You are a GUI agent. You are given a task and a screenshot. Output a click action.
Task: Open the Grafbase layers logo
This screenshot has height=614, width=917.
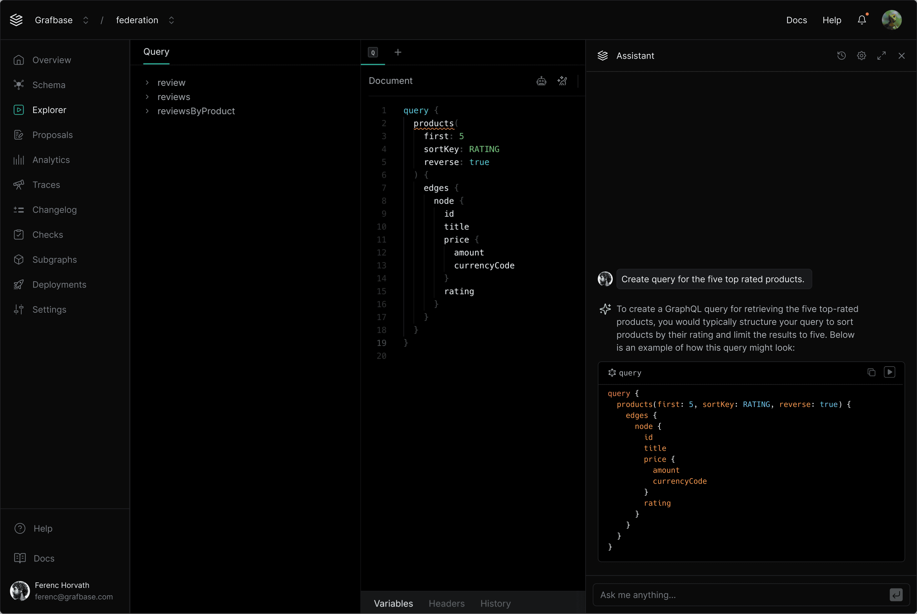[x=16, y=20]
